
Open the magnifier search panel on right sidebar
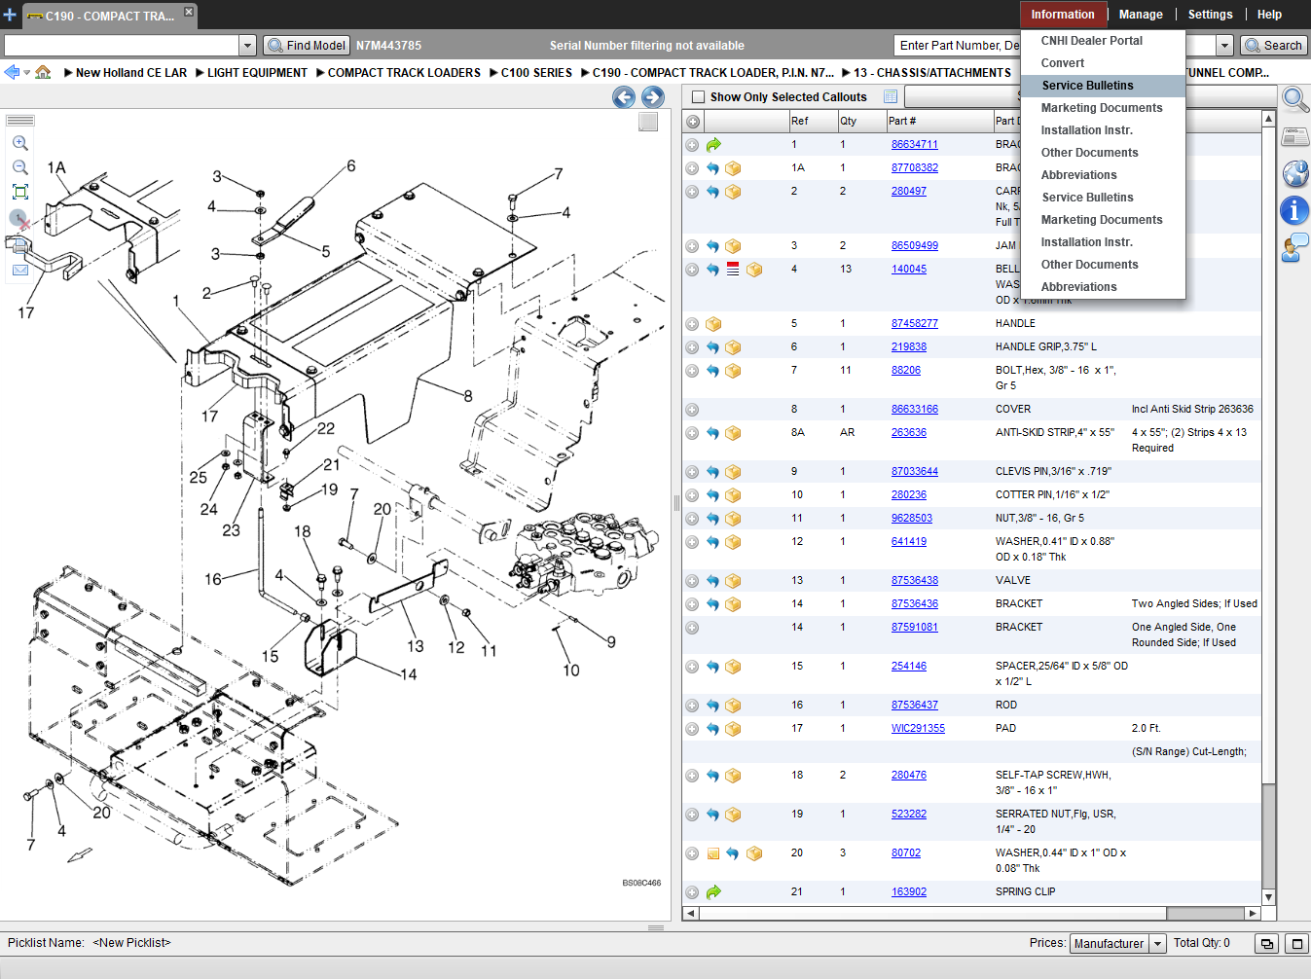[1294, 98]
